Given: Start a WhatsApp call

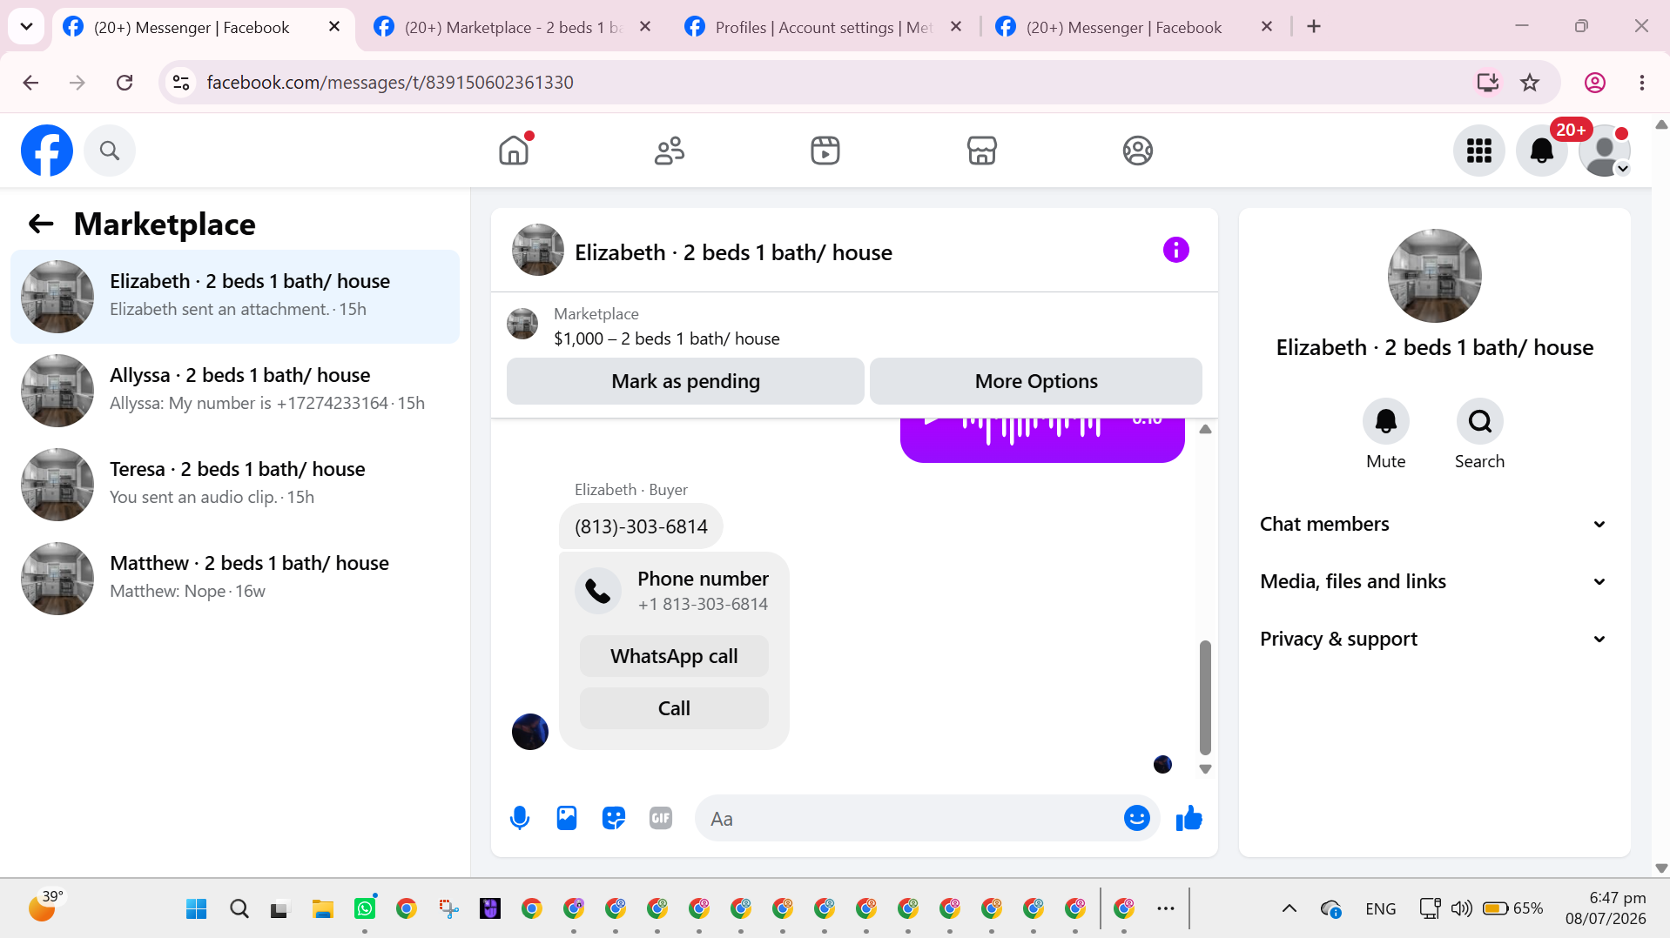Looking at the screenshot, I should click(x=674, y=656).
